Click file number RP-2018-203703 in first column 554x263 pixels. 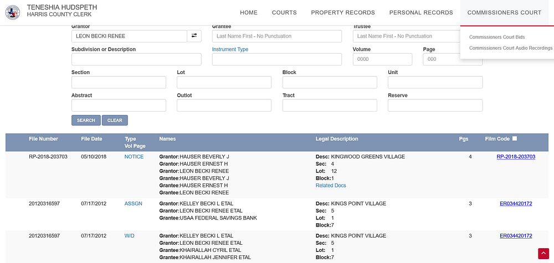pos(48,156)
